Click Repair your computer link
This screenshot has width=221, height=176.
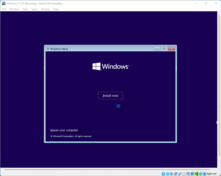coord(64,130)
